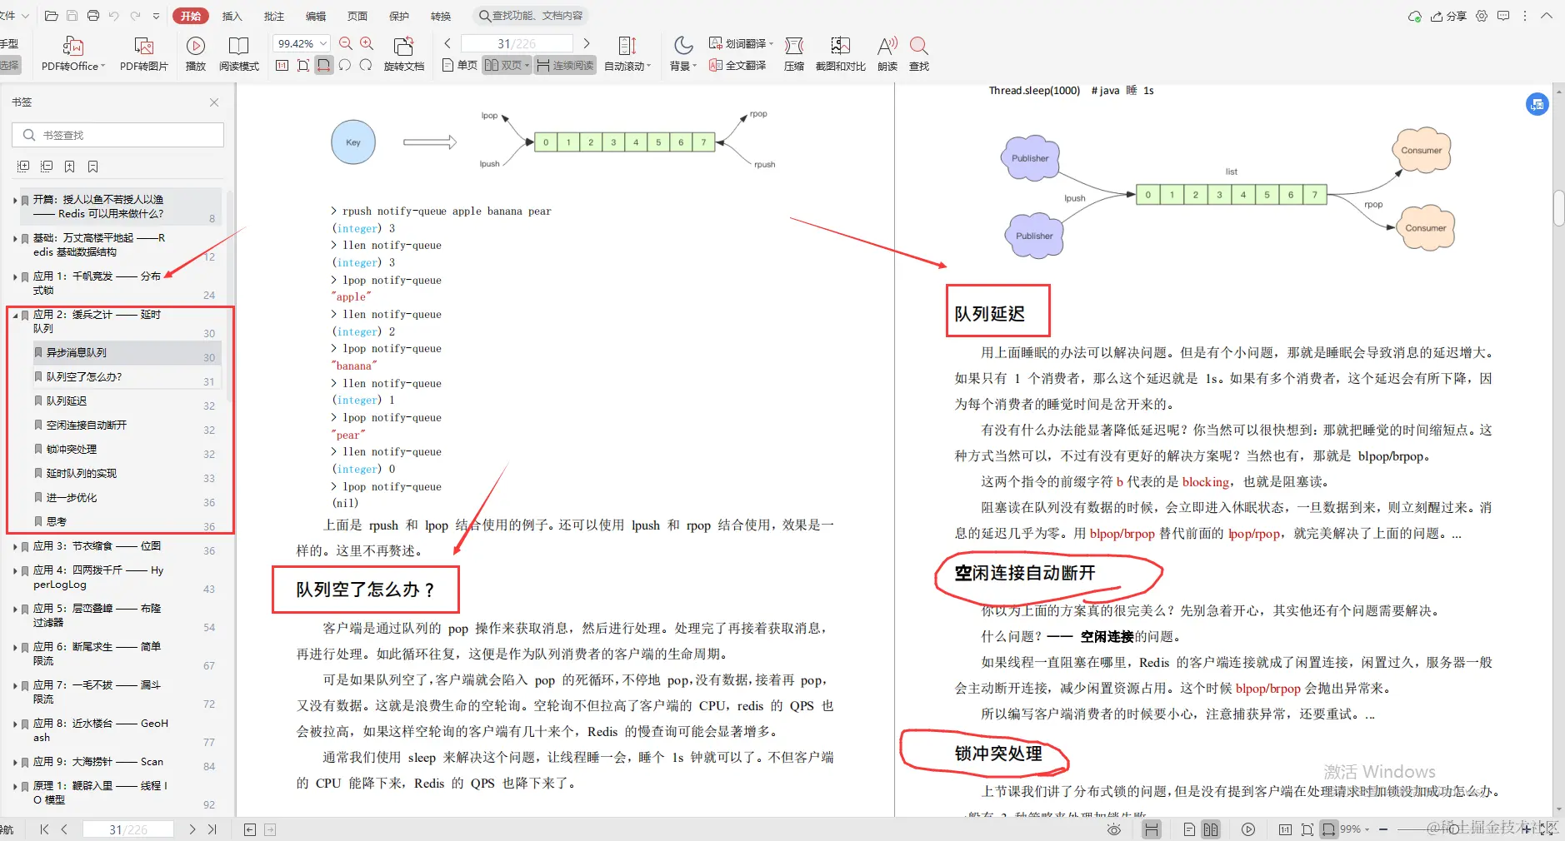Open the 压缩 compress tool

(792, 52)
